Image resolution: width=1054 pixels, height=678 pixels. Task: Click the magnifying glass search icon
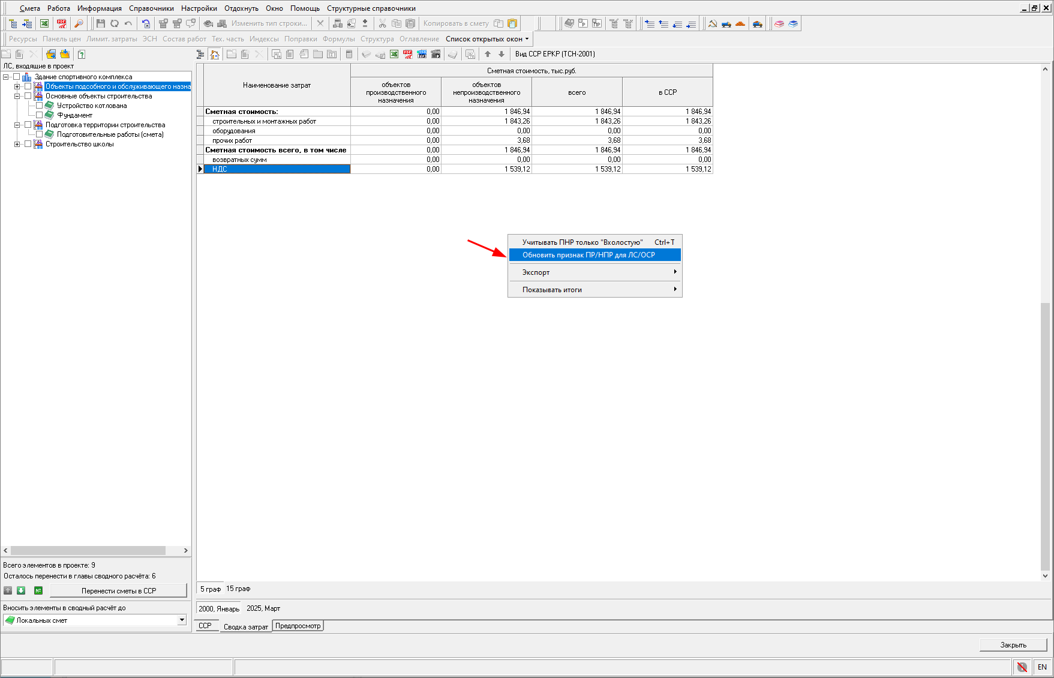click(79, 23)
